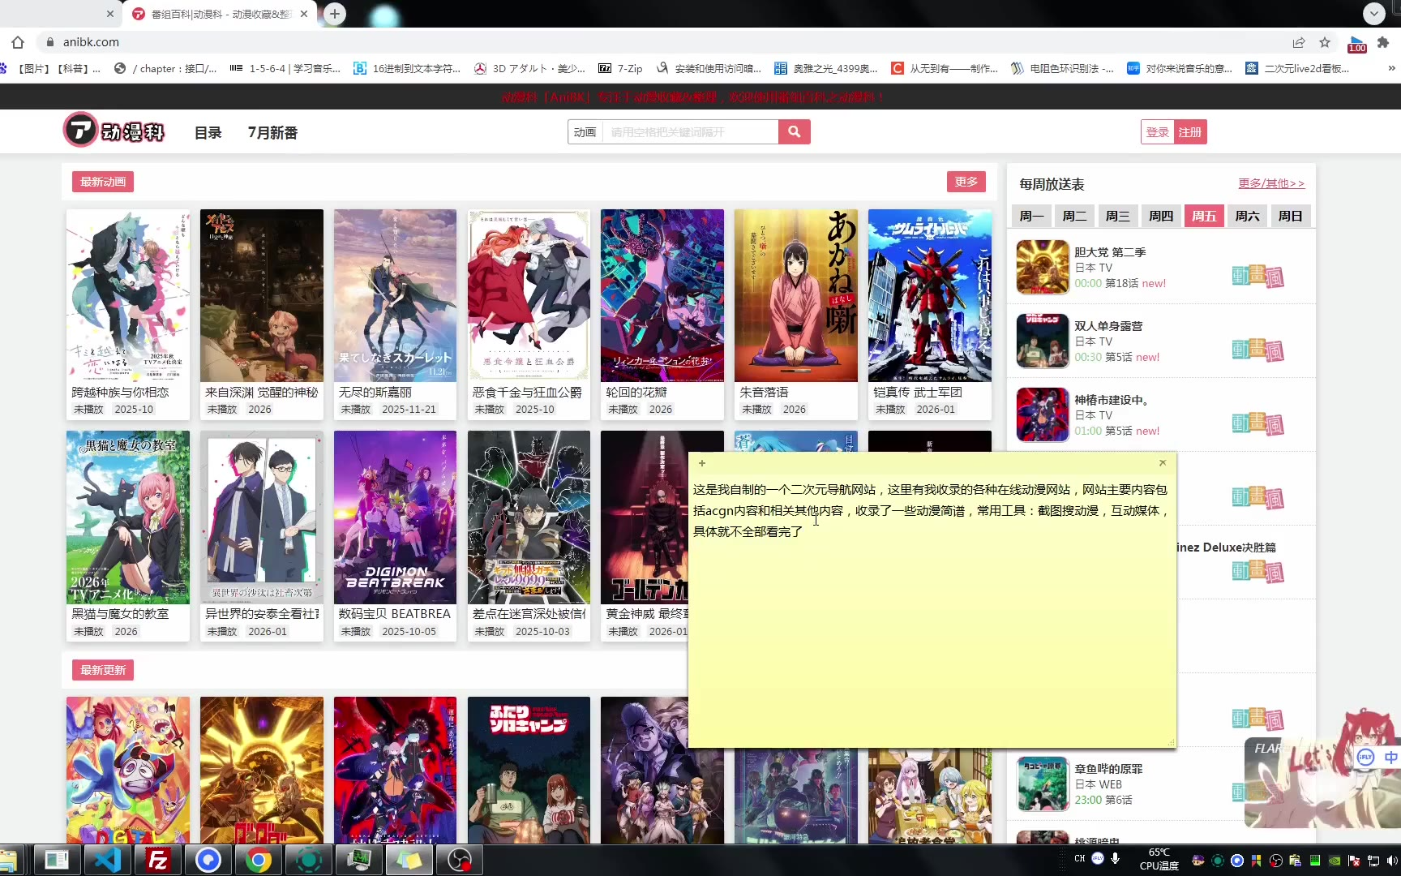Image resolution: width=1401 pixels, height=876 pixels.
Task: Open Sticky Notes from taskbar
Action: 409,860
